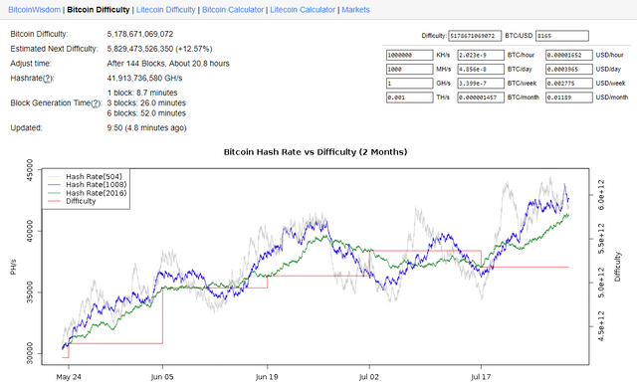Open the BitcoinWisdom home link
This screenshot has height=391, width=637.
[35, 10]
